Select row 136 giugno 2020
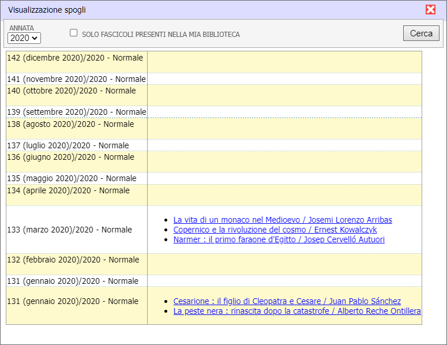 tap(70, 157)
